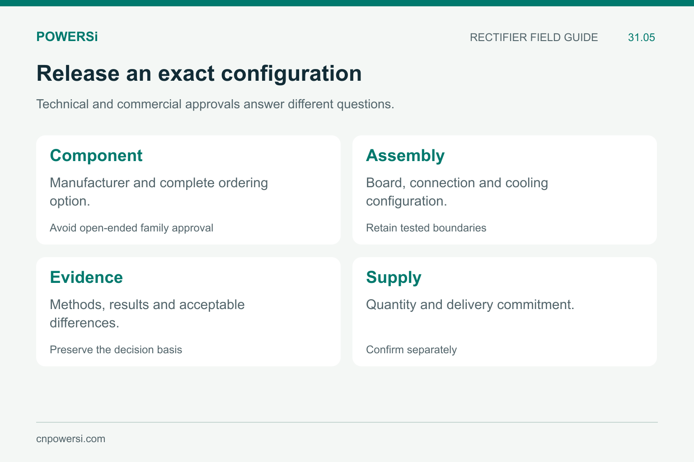694x462 pixels.
Task: Click the note Avoid open-ended family approval
Action: [x=131, y=228]
